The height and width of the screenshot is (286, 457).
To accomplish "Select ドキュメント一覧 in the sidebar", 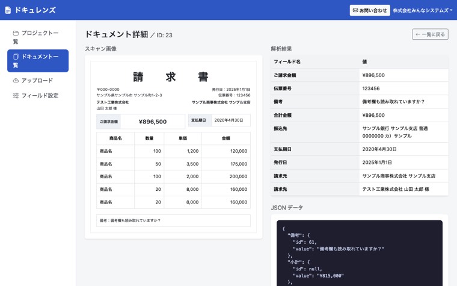I will click(38, 61).
